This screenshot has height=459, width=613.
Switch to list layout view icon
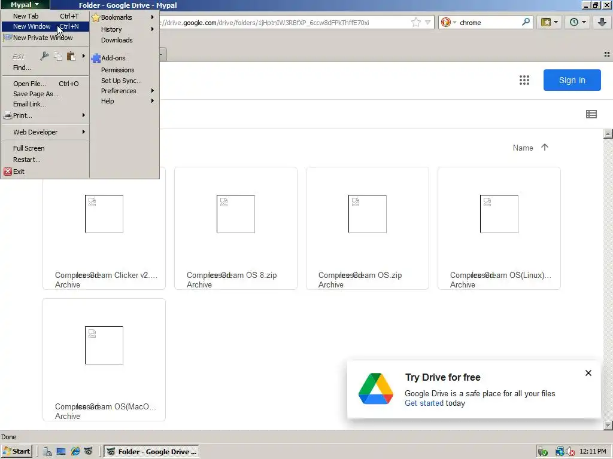click(x=591, y=114)
